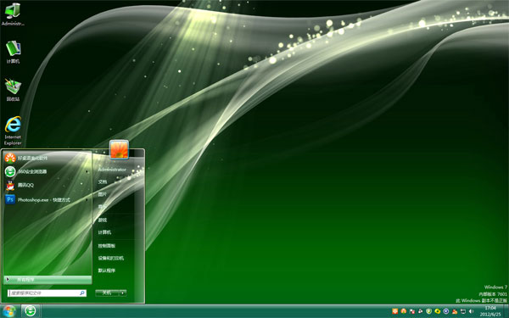The height and width of the screenshot is (318, 509).
Task: Open the volume speaker tray icon
Action: click(472, 311)
